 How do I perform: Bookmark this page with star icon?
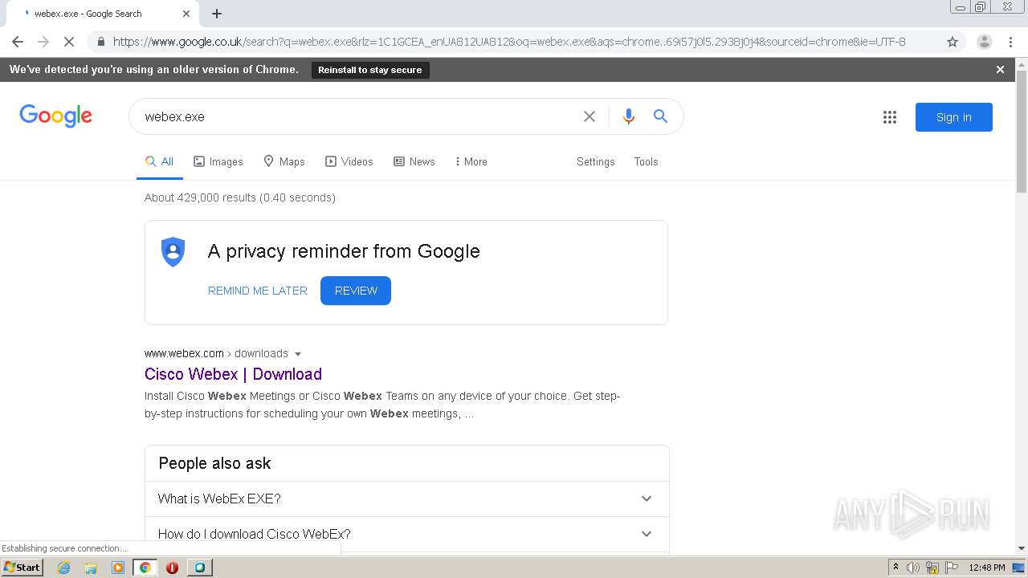pyautogui.click(x=953, y=42)
